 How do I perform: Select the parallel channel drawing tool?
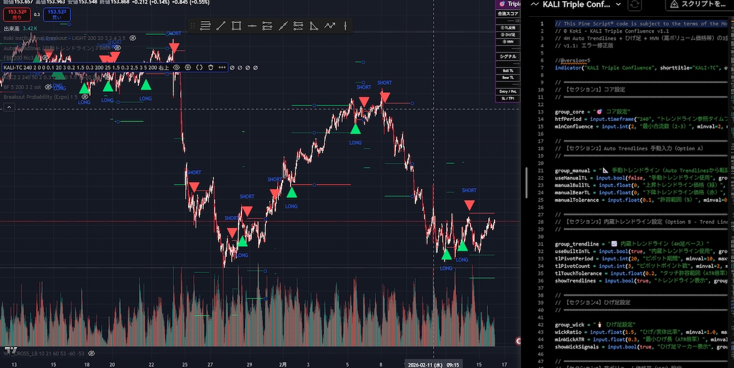pos(268,26)
